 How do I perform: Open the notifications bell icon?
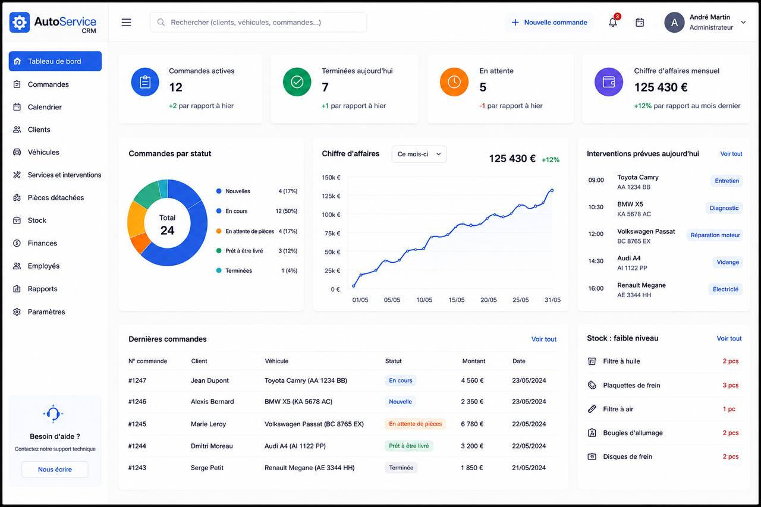pos(613,23)
